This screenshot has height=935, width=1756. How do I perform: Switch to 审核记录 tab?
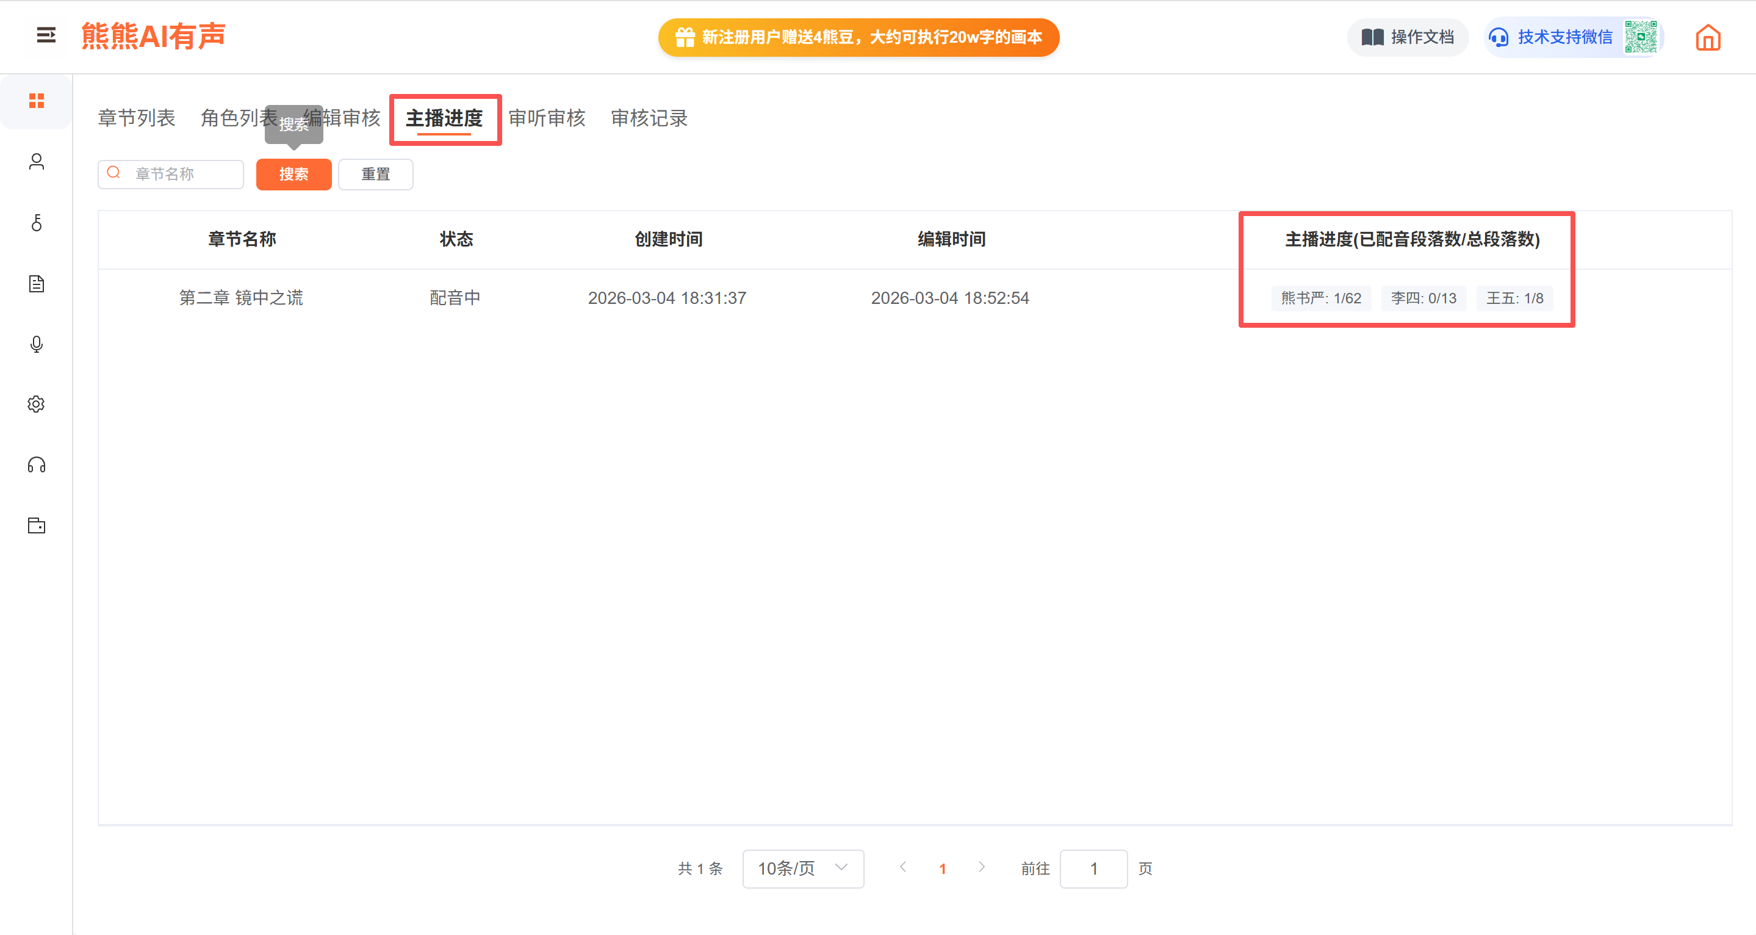click(x=649, y=118)
